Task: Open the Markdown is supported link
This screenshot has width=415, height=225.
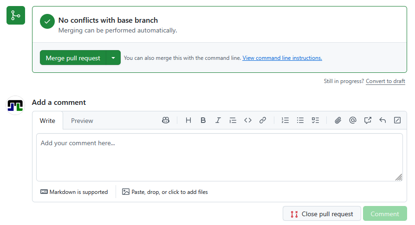Action: (74, 192)
